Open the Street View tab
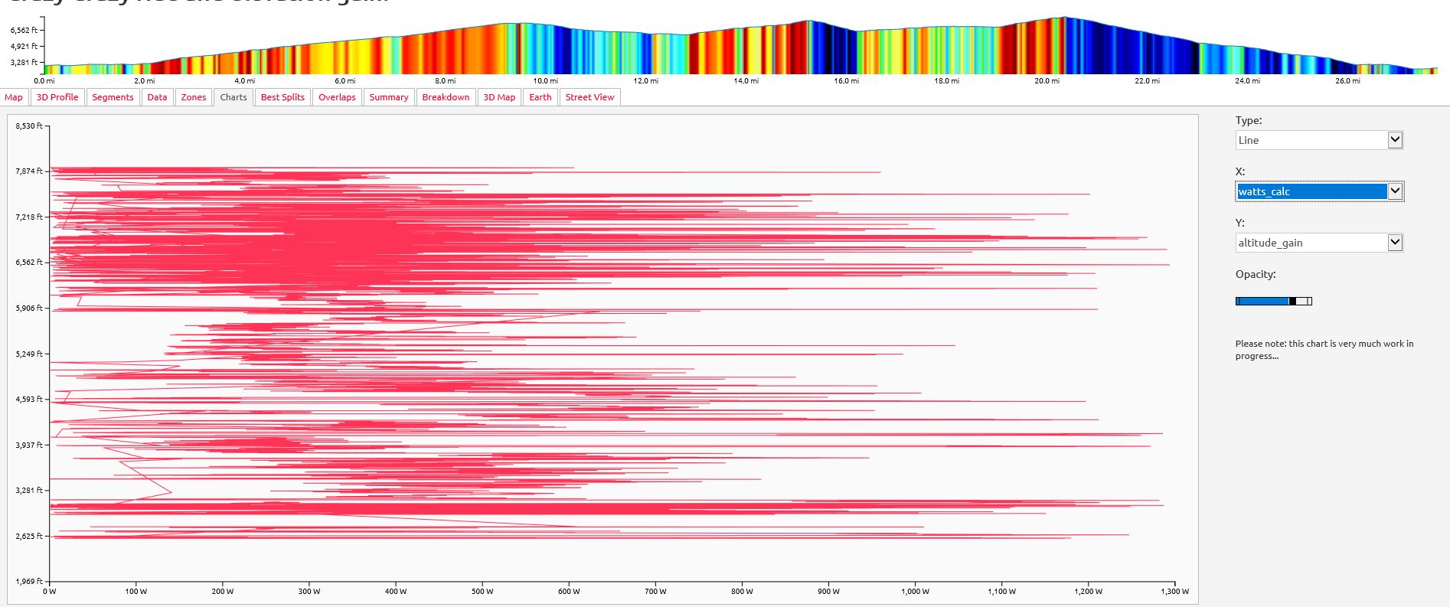1450x607 pixels. point(589,97)
